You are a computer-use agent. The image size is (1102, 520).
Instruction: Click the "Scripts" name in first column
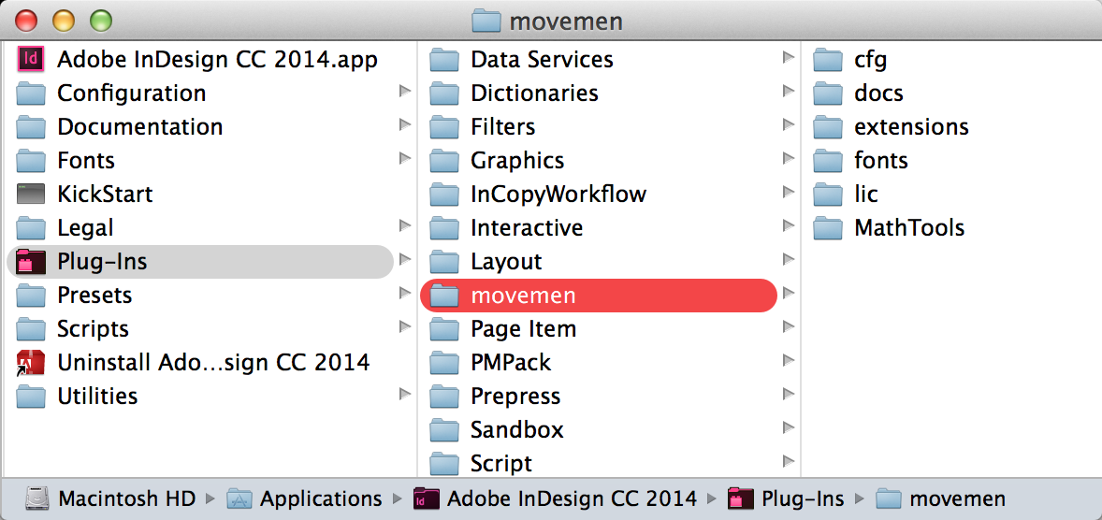pyautogui.click(x=93, y=329)
